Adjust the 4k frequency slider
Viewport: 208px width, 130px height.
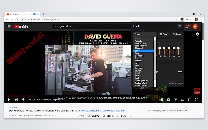coord(169,48)
